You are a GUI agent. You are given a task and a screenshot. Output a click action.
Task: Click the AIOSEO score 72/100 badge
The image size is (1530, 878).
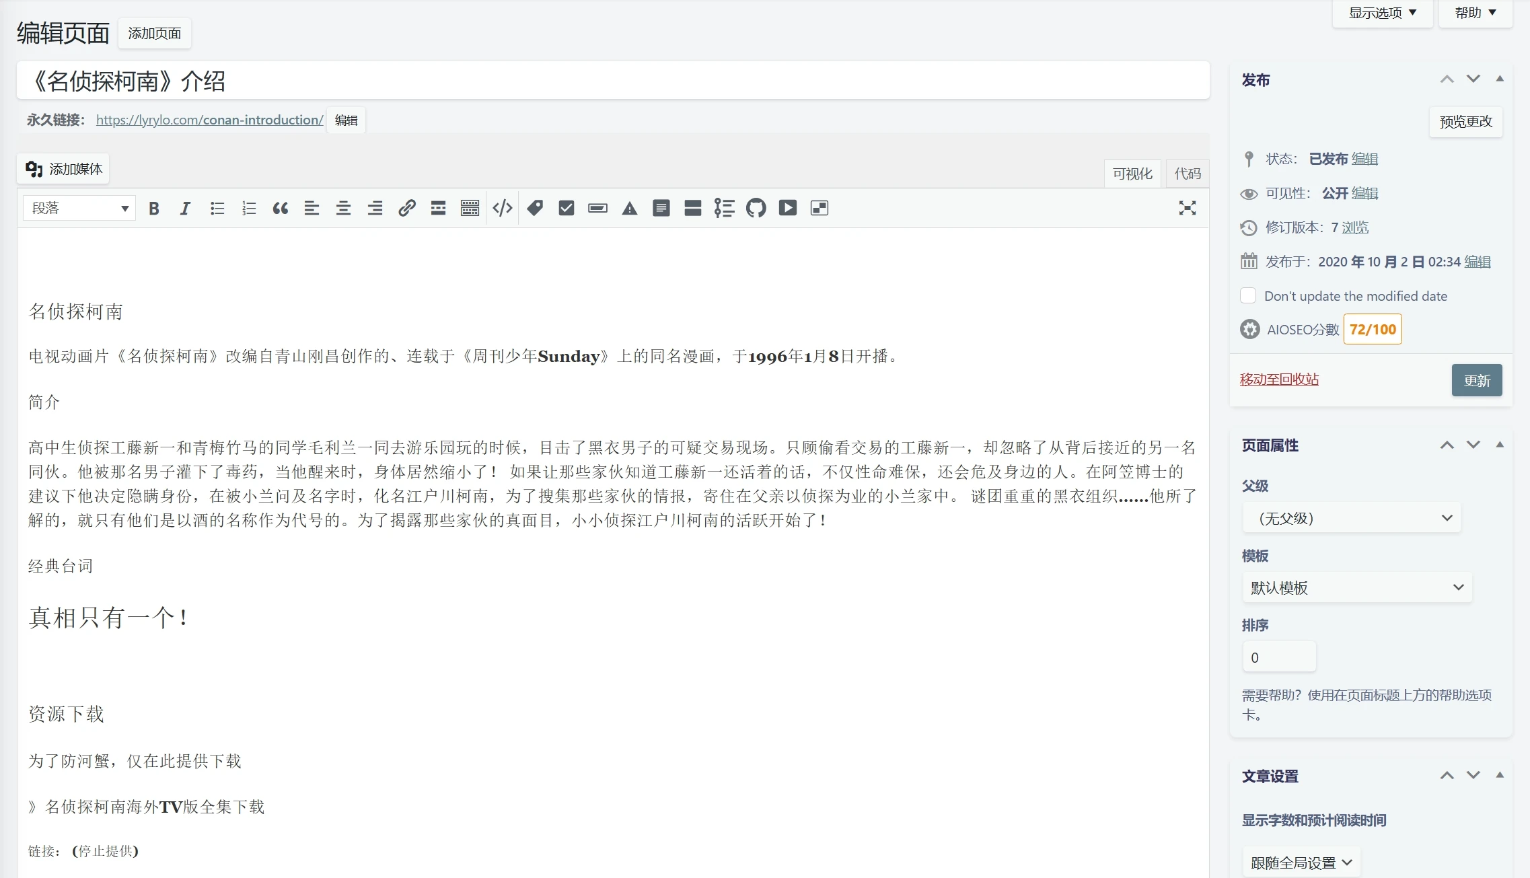click(1372, 329)
